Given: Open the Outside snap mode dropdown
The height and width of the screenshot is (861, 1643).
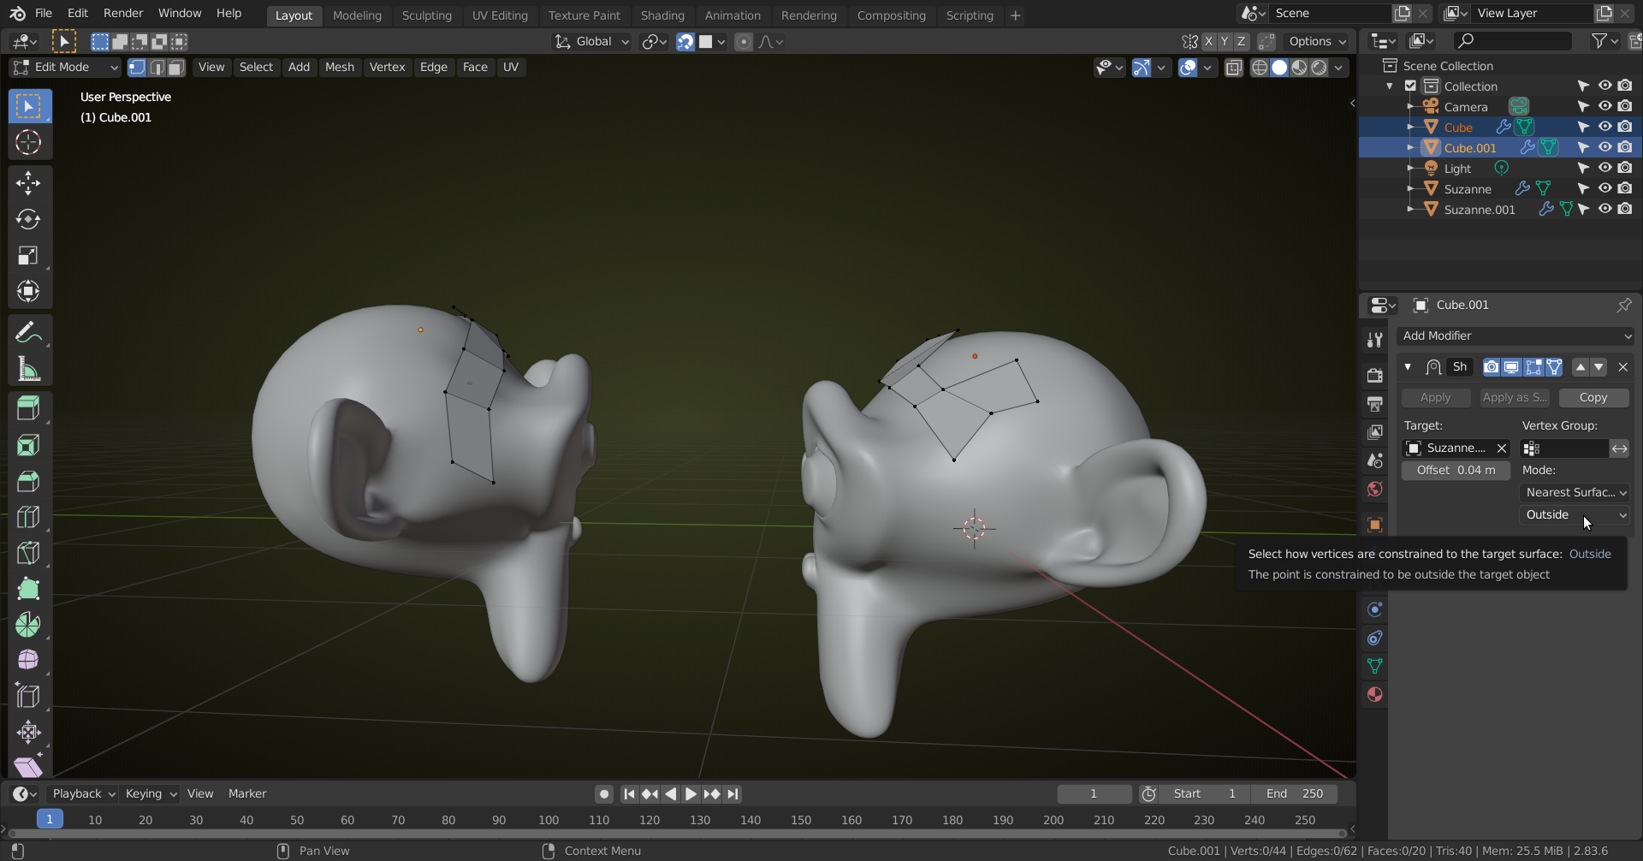Looking at the screenshot, I should [x=1575, y=514].
